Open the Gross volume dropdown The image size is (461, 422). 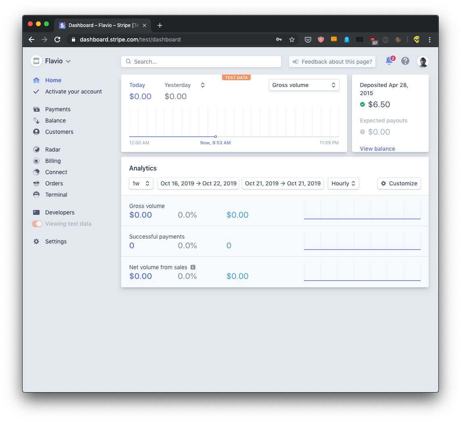(x=304, y=85)
